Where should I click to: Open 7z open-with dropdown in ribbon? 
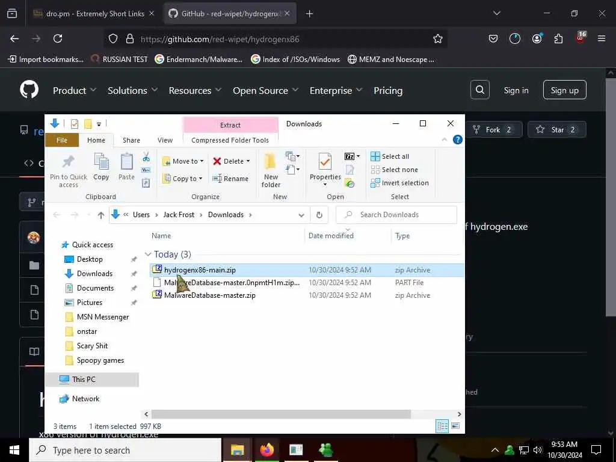tap(353, 156)
